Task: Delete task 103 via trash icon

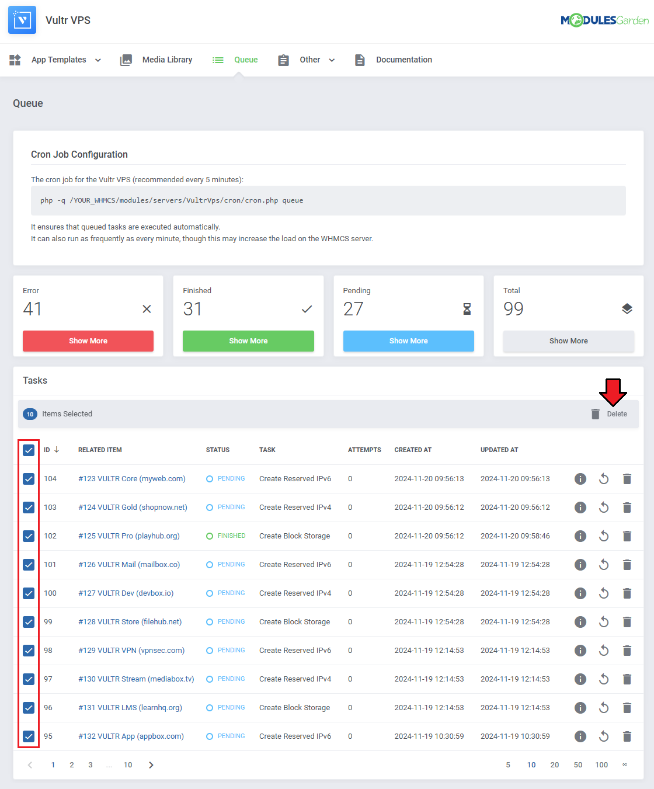Action: 627,508
